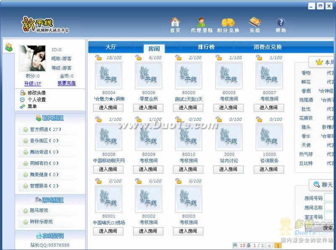The height and width of the screenshot is (250, 336).
Task: Click the 积分兑换 coins icon
Action: [x=228, y=22]
